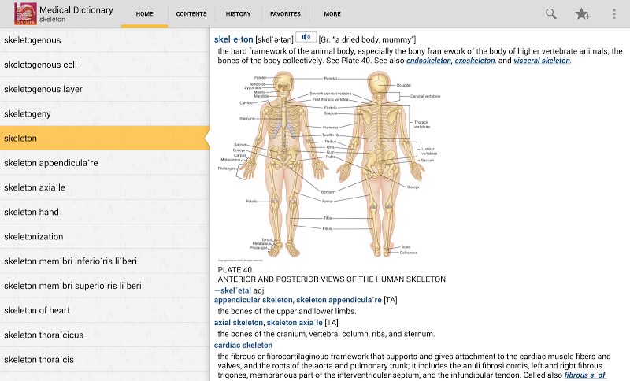Image resolution: width=630 pixels, height=381 pixels.
Task: Tap the Medical Dictionary app logo icon
Action: coord(25,13)
